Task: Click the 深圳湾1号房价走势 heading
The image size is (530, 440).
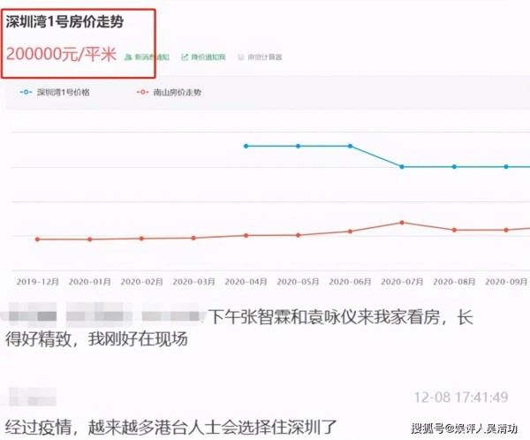Action: 64,22
